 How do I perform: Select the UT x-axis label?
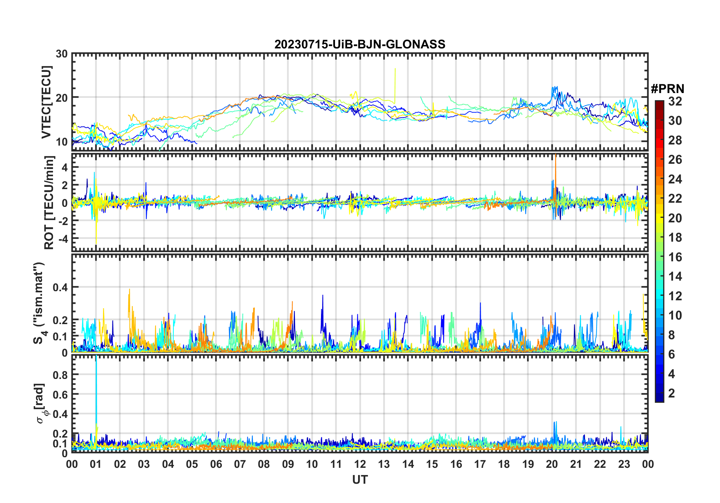(360, 480)
